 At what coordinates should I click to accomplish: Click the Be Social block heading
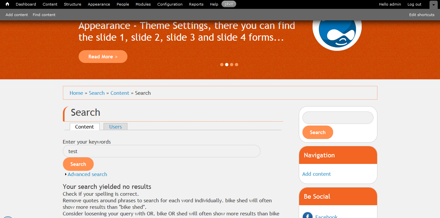click(x=317, y=197)
